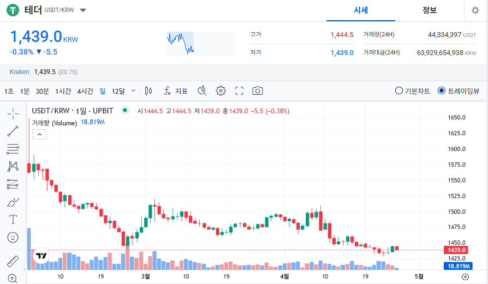Select the 4시간 timeframe

(85, 91)
